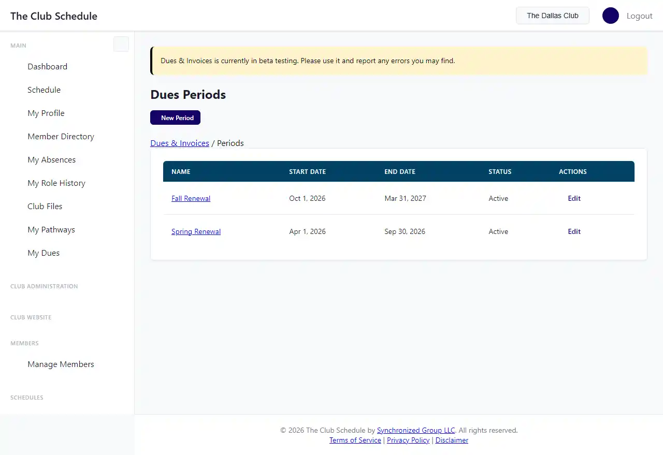
Task: Open the Dashboard page
Action: [x=47, y=66]
